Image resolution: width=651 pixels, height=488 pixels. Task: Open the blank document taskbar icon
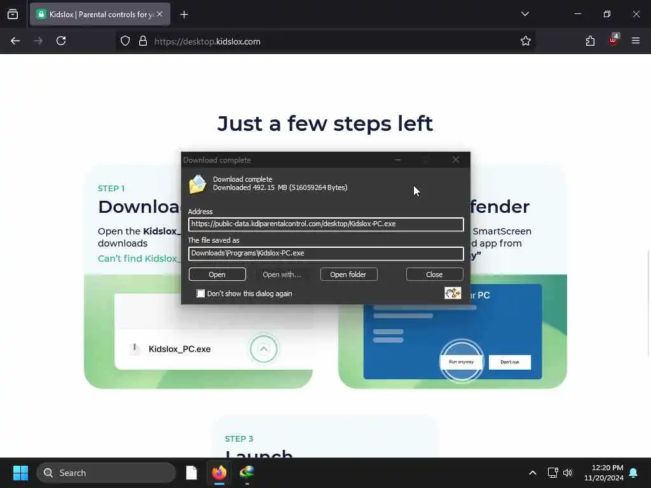click(191, 473)
